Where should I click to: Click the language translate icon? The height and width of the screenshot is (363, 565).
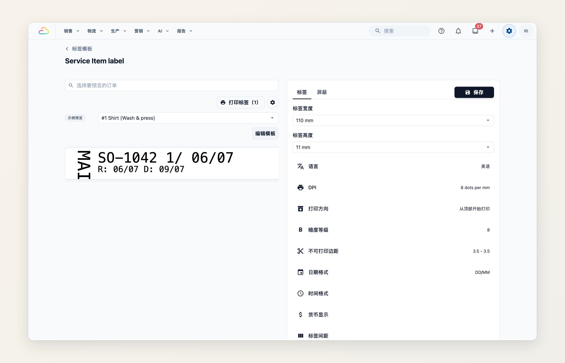point(301,166)
